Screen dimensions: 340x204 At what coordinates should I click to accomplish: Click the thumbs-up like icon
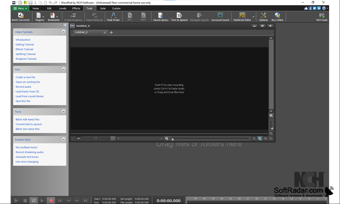pos(306,8)
